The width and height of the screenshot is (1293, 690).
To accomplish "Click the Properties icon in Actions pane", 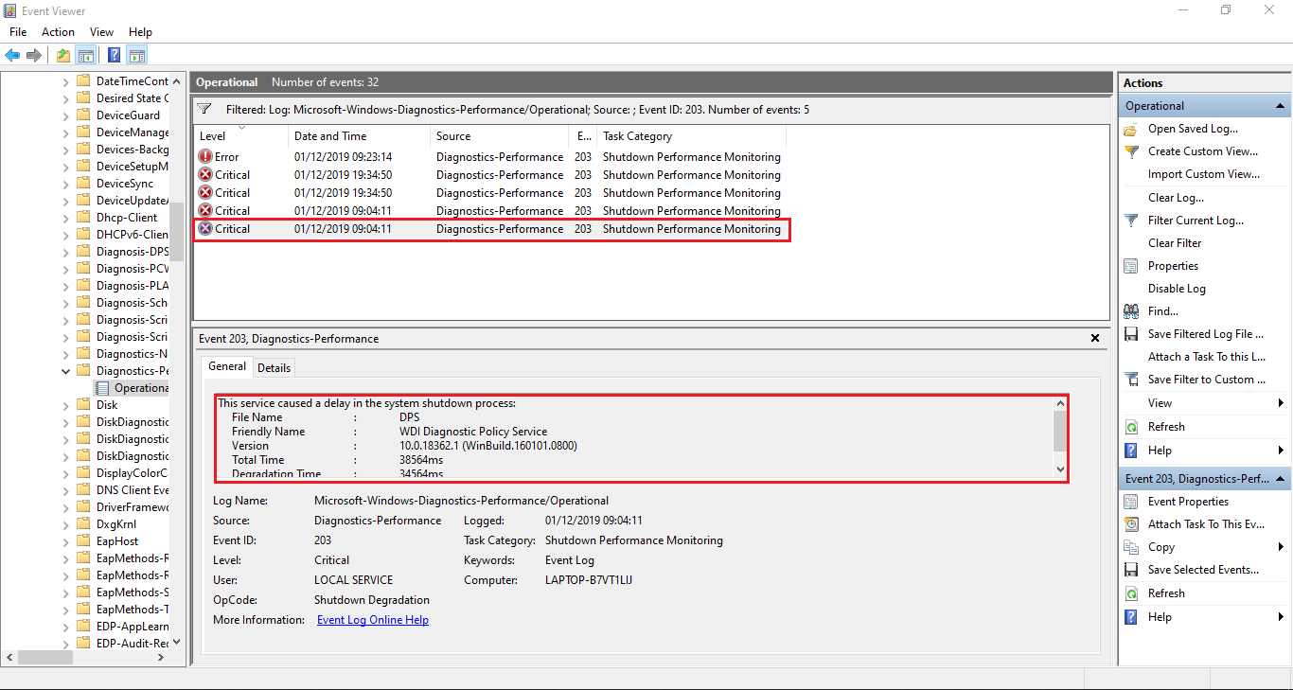I will pos(1131,266).
